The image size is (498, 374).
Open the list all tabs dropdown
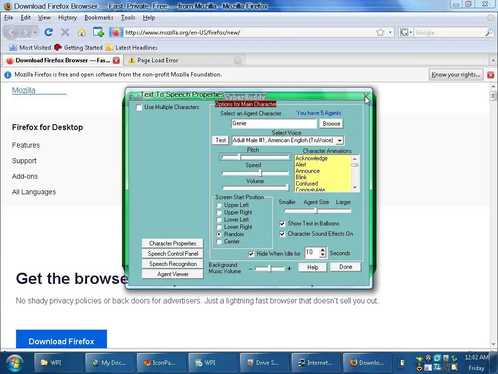tap(493, 60)
